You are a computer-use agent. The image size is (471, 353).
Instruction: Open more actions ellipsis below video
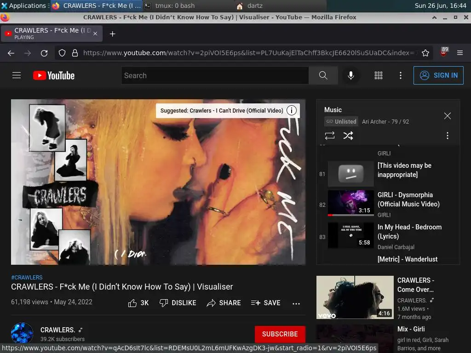pos(296,303)
